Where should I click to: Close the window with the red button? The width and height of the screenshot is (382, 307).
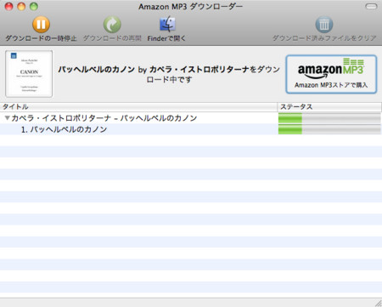pyautogui.click(x=9, y=6)
